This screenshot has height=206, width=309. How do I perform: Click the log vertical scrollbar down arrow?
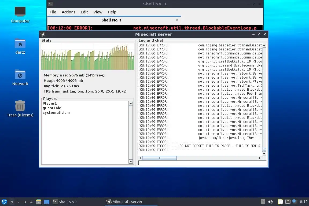(x=264, y=154)
